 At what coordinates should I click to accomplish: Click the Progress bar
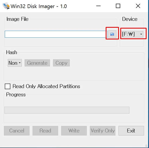click(x=67, y=110)
